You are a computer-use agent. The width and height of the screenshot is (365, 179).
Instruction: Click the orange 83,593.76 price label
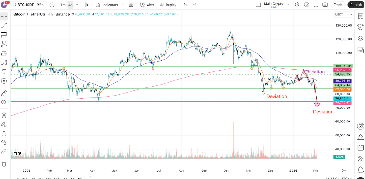pyautogui.click(x=342, y=89)
